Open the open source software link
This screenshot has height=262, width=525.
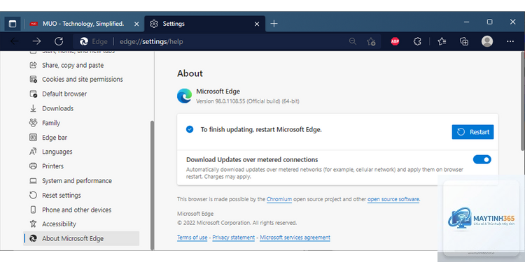coord(393,199)
